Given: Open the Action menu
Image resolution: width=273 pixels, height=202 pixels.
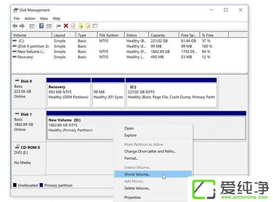Looking at the screenshot, I should tap(29, 18).
